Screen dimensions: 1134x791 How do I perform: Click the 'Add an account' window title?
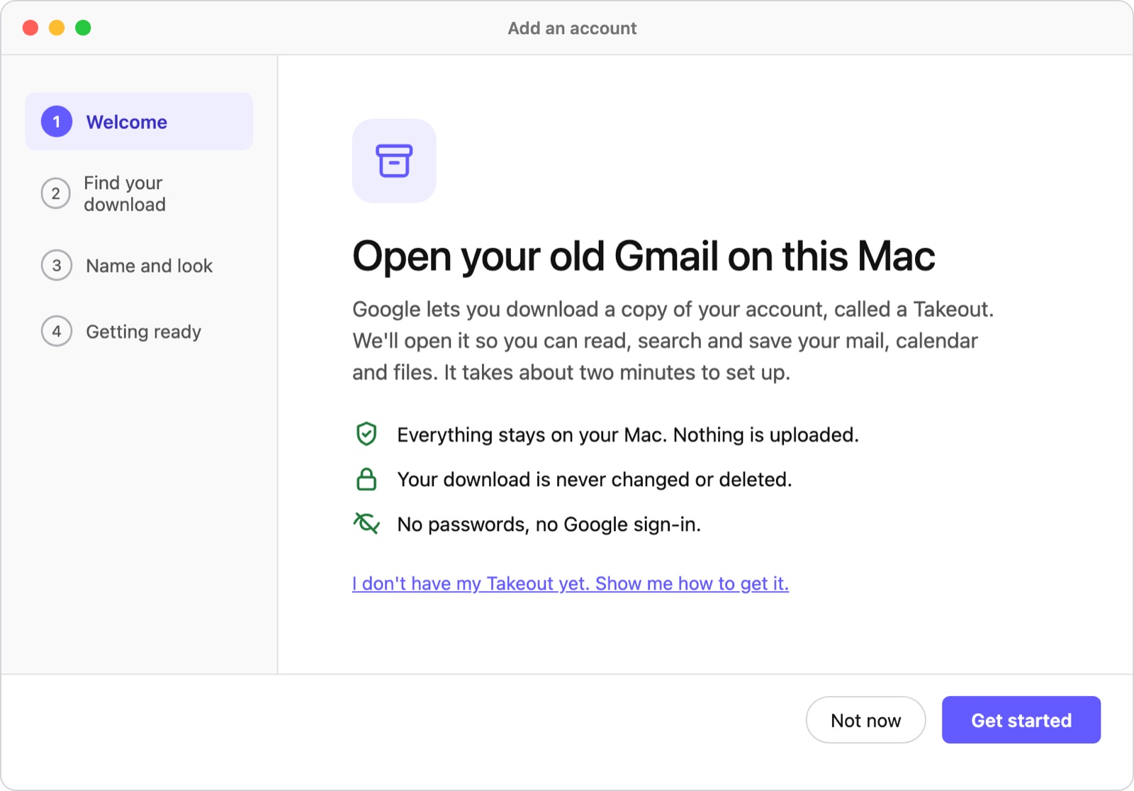click(573, 28)
